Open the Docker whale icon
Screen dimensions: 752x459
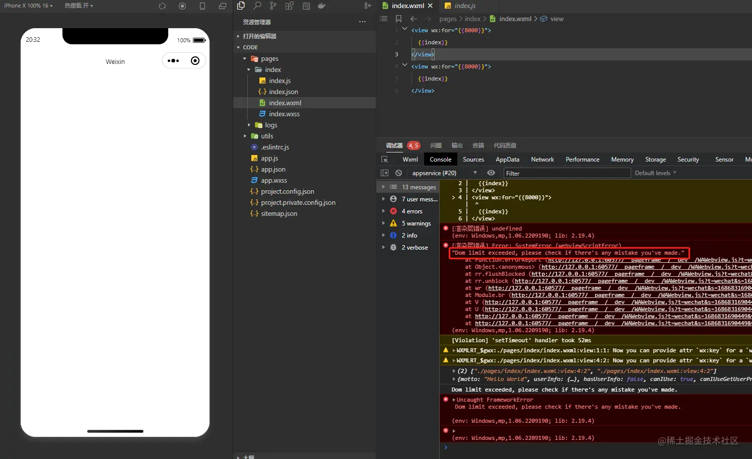[x=321, y=6]
